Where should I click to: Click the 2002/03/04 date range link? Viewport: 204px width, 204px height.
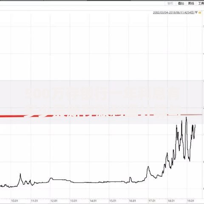coord(173,12)
